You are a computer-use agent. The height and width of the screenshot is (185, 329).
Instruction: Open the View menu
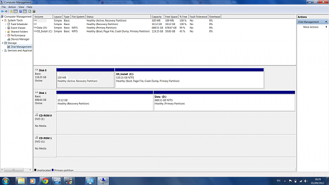click(21, 7)
